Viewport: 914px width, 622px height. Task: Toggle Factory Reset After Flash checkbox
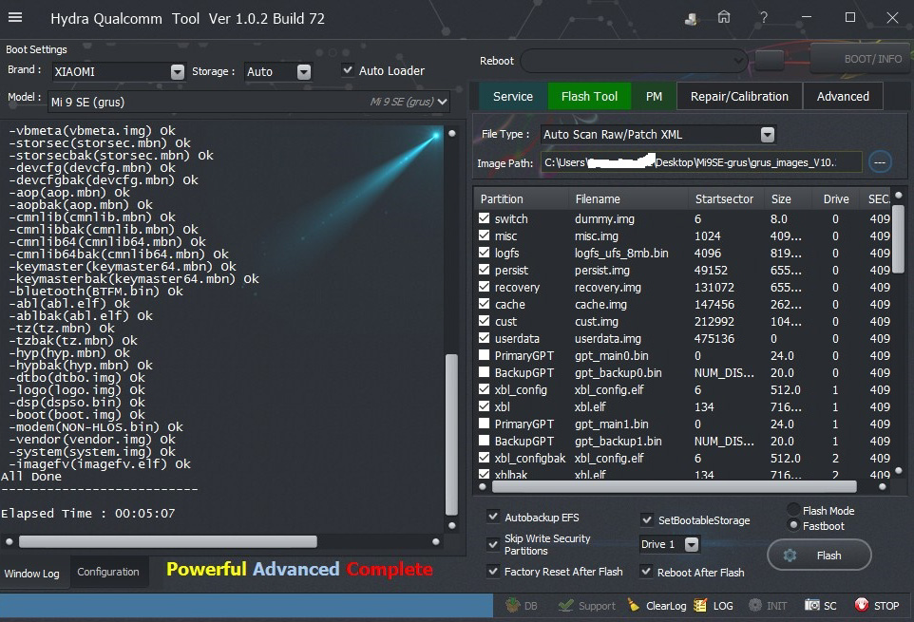(493, 571)
